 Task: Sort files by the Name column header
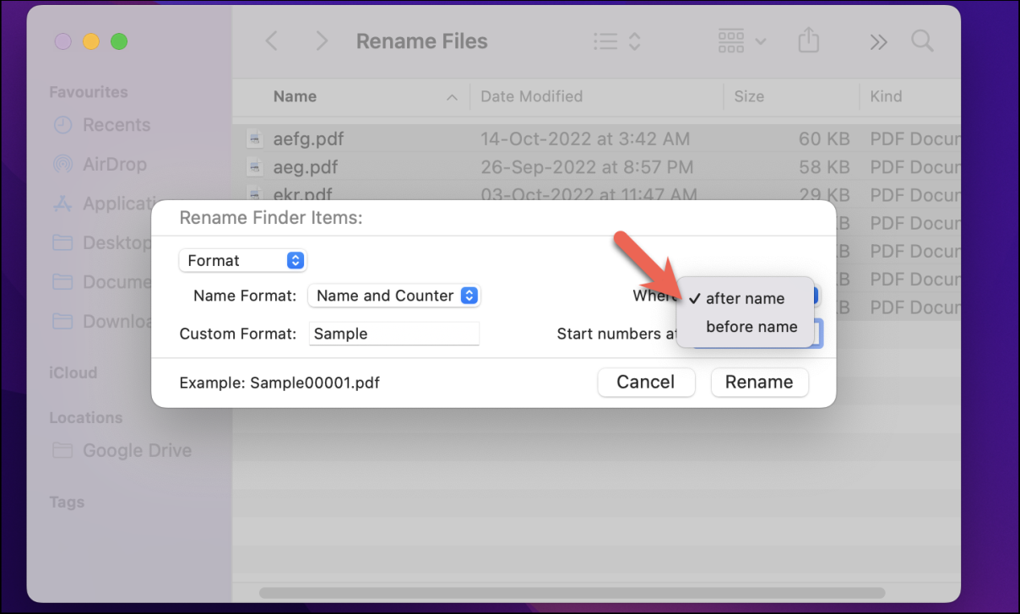click(295, 96)
